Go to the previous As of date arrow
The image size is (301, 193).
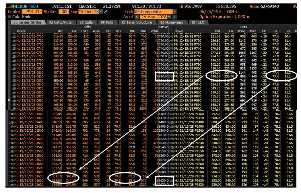click(137, 17)
